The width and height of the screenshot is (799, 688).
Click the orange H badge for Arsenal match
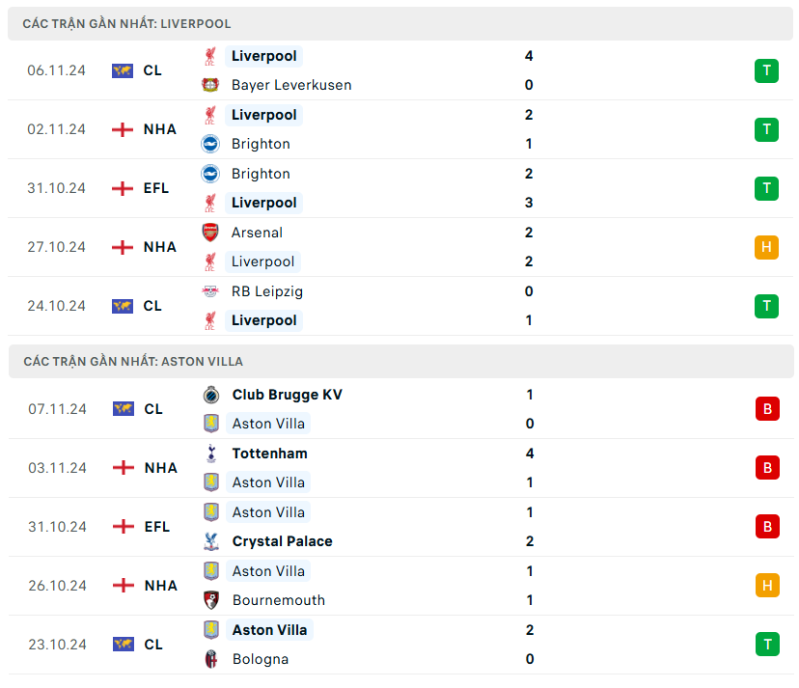766,247
